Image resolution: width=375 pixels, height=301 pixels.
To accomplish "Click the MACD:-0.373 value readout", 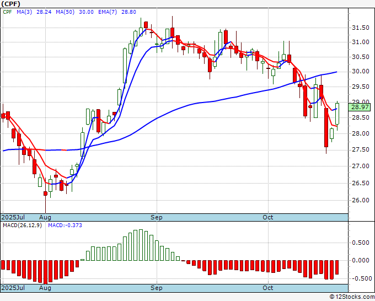I will 65,225.
